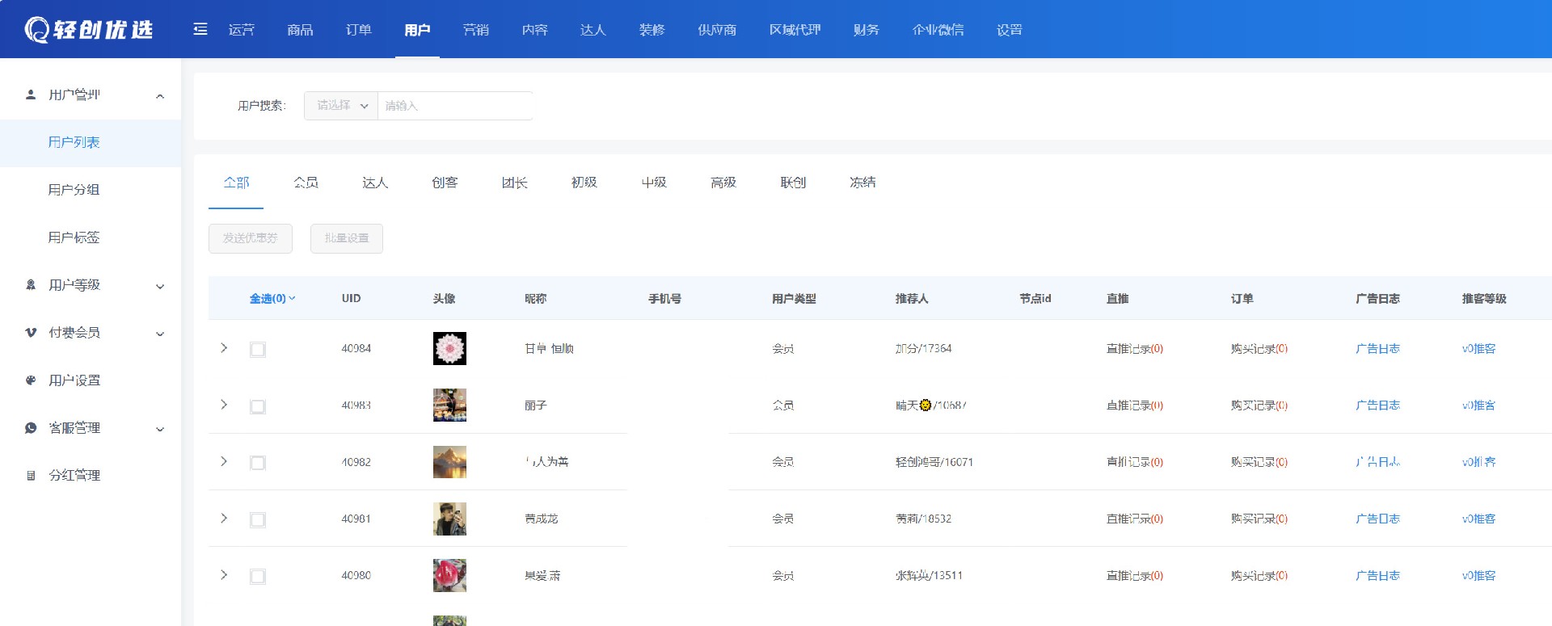The height and width of the screenshot is (626, 1552).
Task: Click the 用户等级 sidebar icon
Action: [31, 285]
